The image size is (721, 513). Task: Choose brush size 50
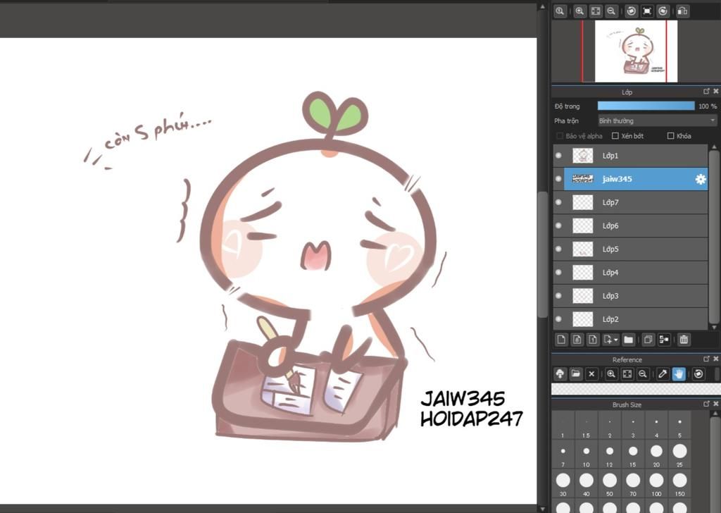tap(610, 484)
